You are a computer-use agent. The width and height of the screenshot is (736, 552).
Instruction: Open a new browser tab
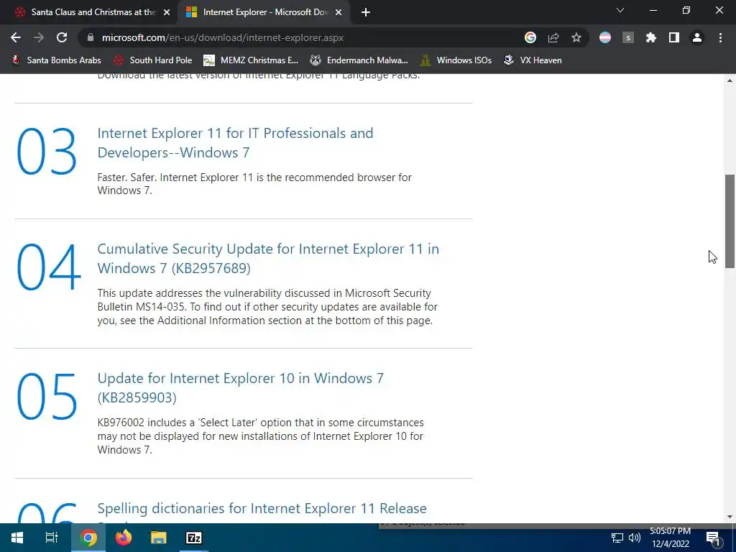[x=366, y=12]
